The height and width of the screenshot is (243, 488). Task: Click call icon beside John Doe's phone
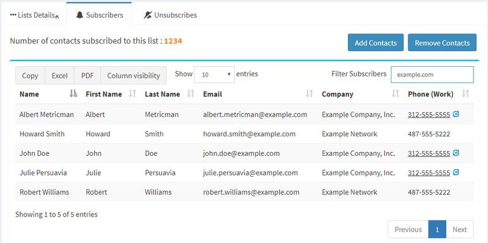tap(456, 153)
